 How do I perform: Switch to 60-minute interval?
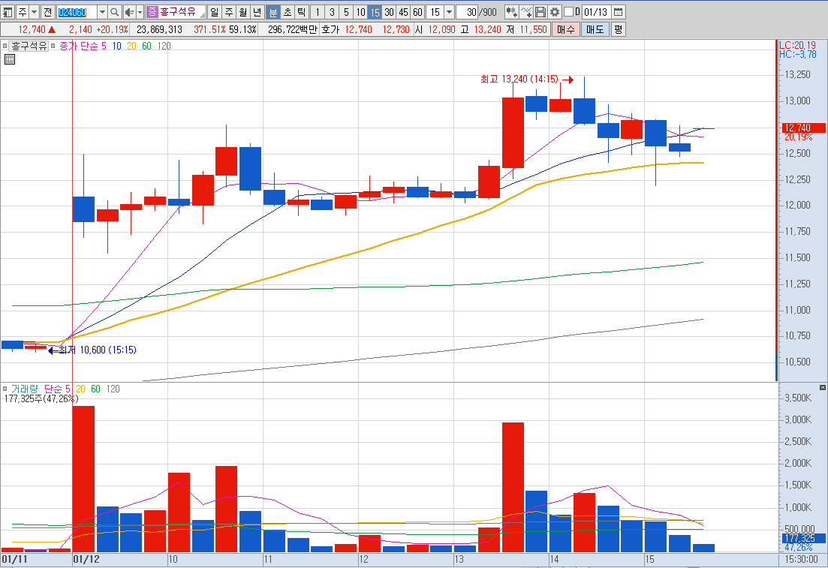tap(417, 11)
